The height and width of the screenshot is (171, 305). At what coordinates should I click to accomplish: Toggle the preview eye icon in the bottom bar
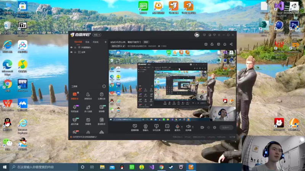click(x=208, y=127)
